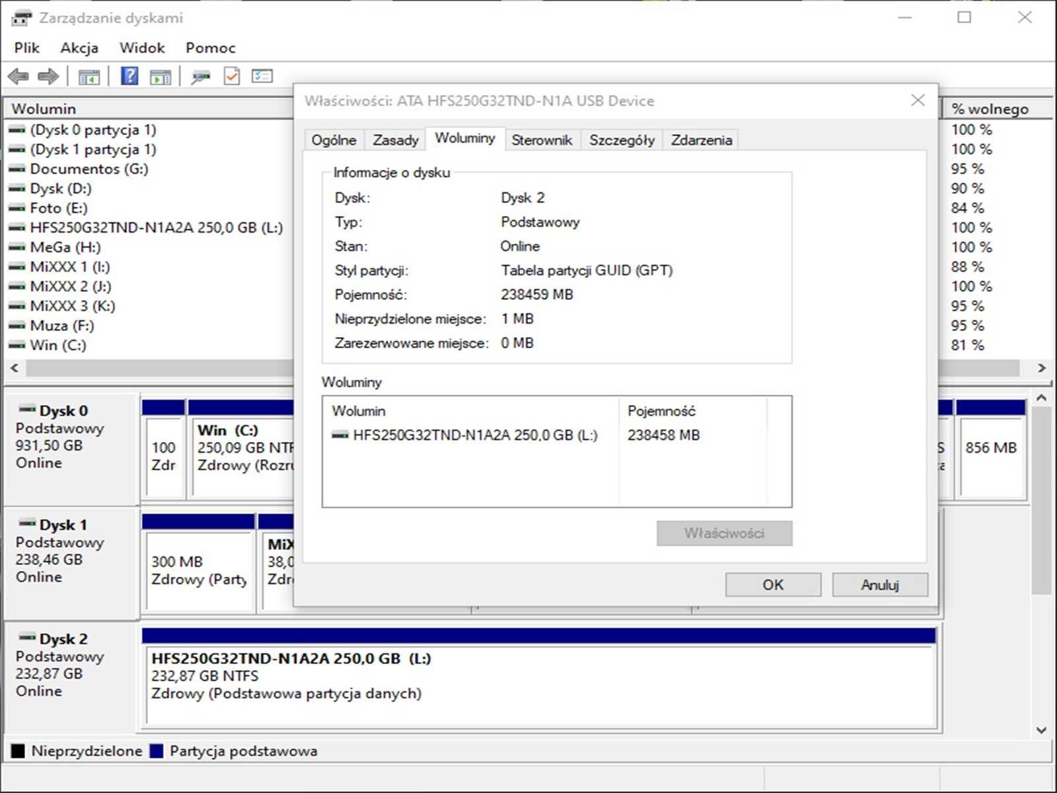Click the checklist settings toolbar icon
The width and height of the screenshot is (1057, 793).
(x=262, y=76)
